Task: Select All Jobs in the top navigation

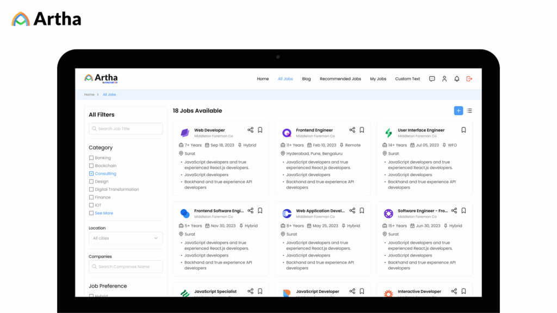Action: (x=285, y=79)
